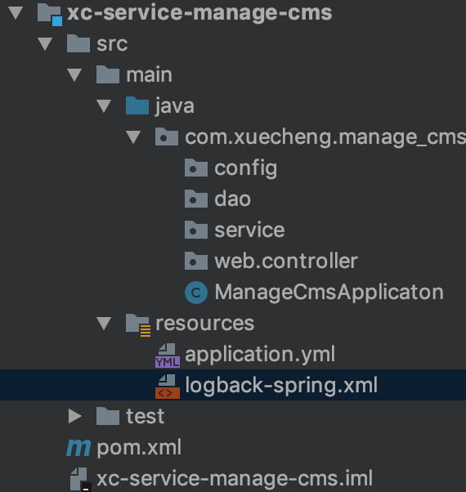The width and height of the screenshot is (466, 492).
Task: Select the web.controller package
Action: tap(286, 261)
